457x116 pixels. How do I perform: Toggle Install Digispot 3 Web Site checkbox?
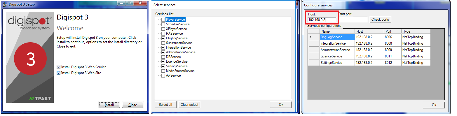click(58, 73)
